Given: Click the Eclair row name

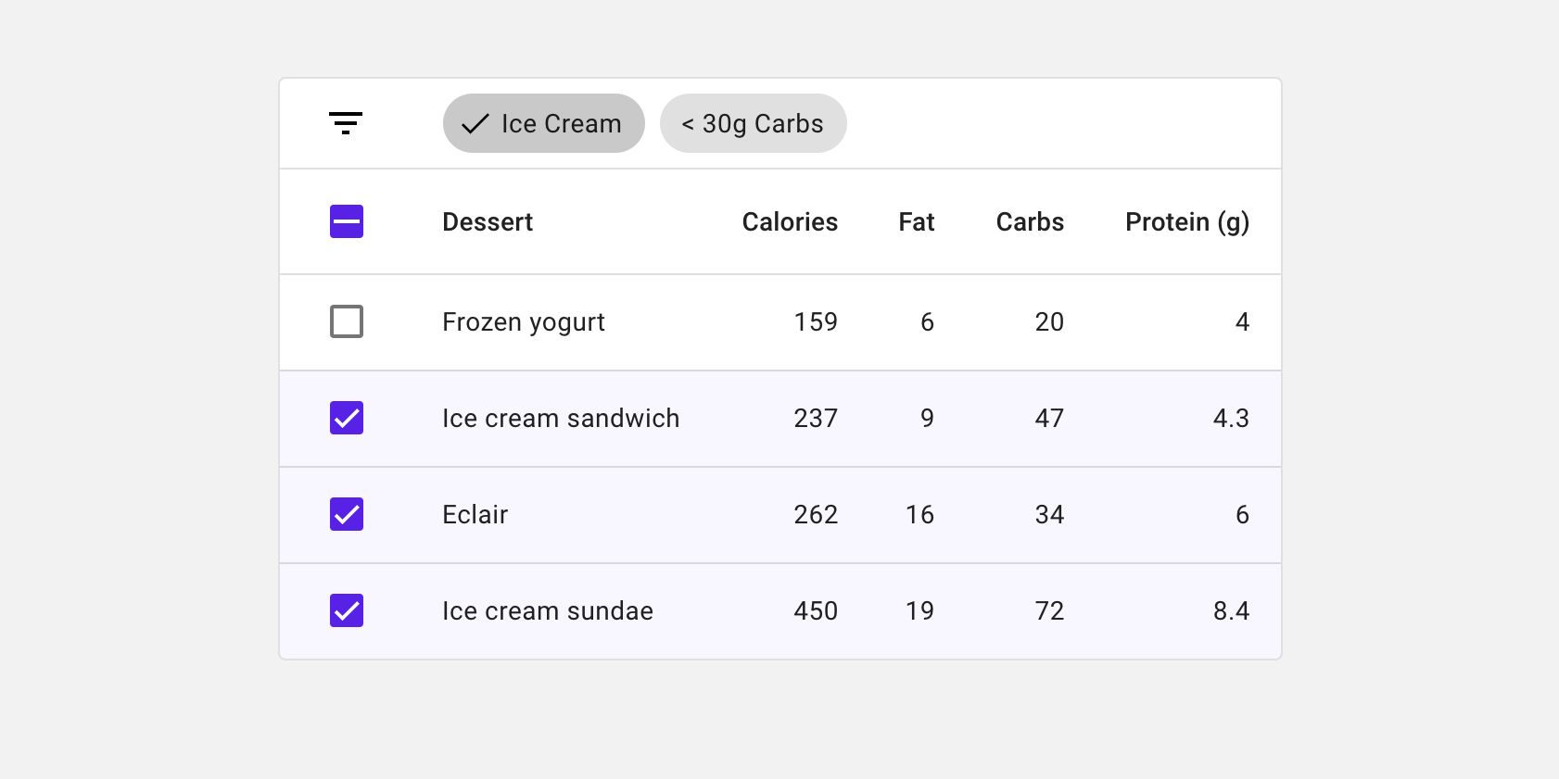Looking at the screenshot, I should [x=475, y=515].
